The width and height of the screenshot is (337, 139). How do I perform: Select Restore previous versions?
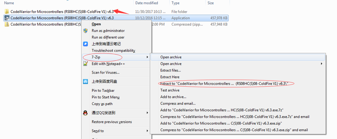[x=112, y=122]
